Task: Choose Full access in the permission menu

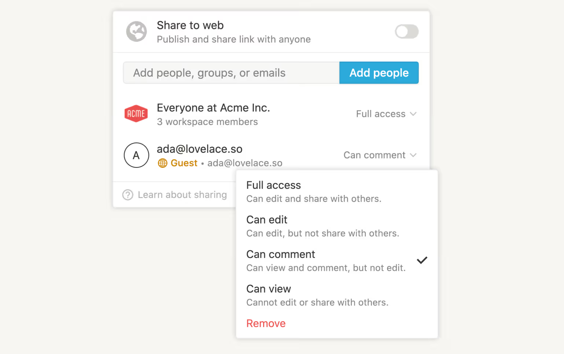Action: point(273,185)
